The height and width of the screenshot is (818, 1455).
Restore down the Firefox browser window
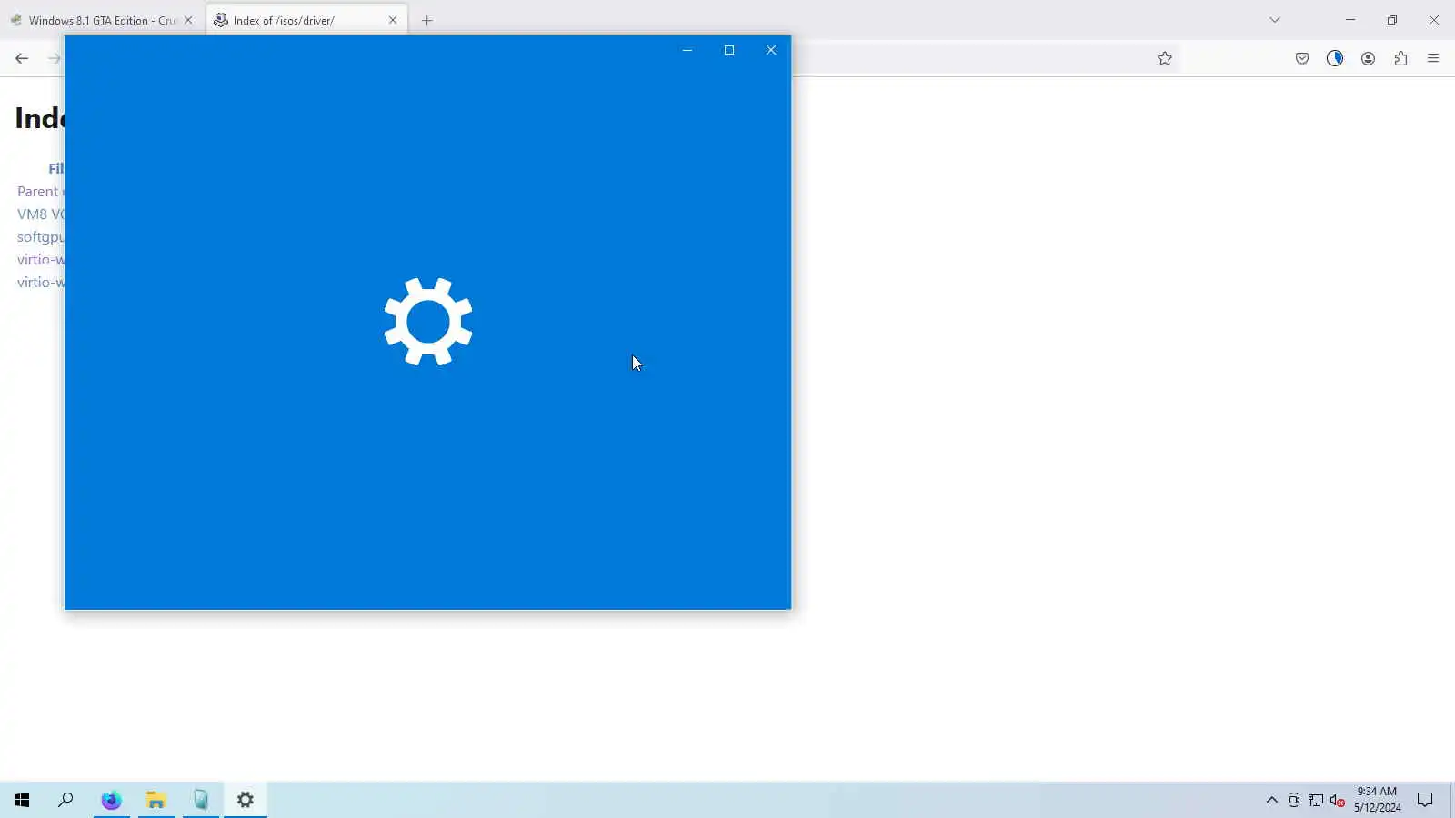coord(1392,20)
